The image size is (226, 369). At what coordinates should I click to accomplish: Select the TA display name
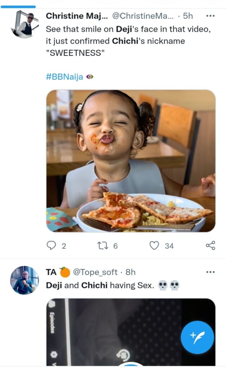tap(51, 272)
